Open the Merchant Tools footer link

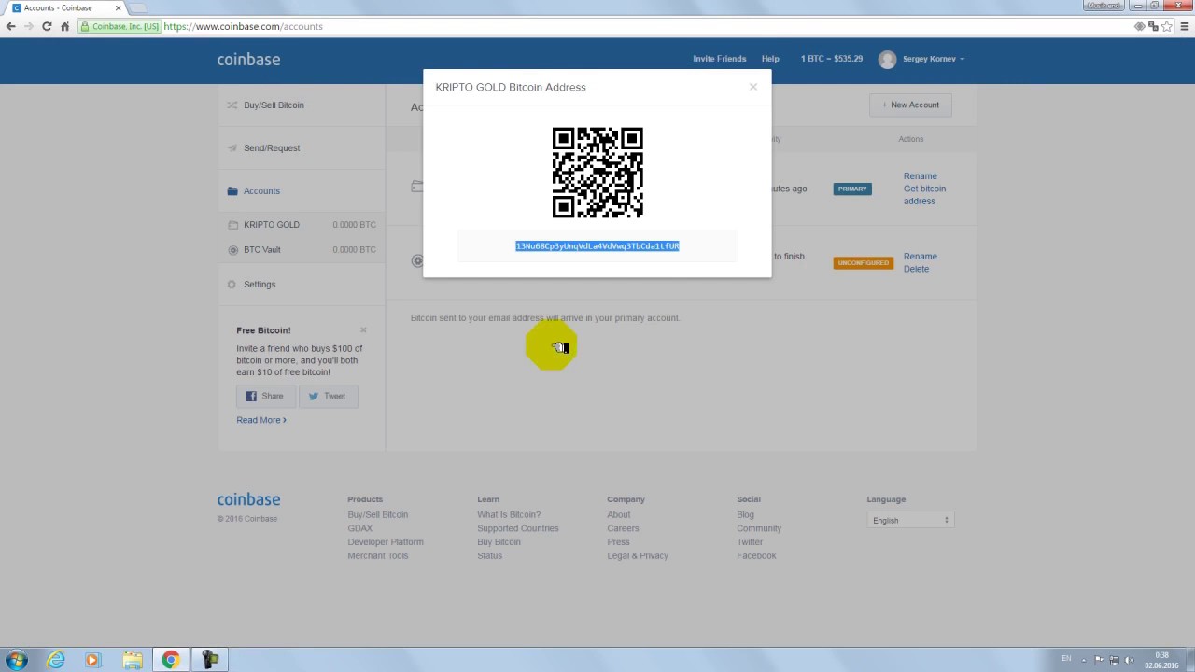(x=378, y=556)
